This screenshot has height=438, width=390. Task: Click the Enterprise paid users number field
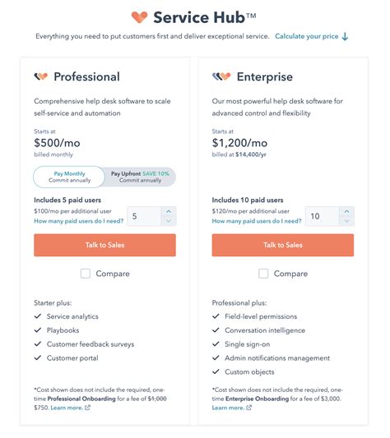323,216
